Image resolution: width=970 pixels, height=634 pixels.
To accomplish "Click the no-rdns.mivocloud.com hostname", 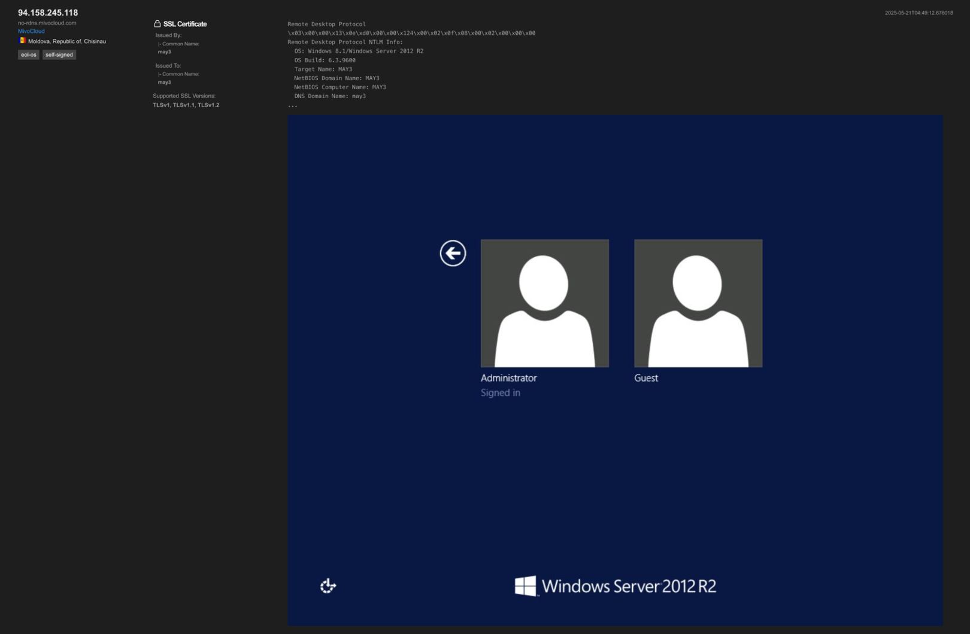I will click(47, 23).
